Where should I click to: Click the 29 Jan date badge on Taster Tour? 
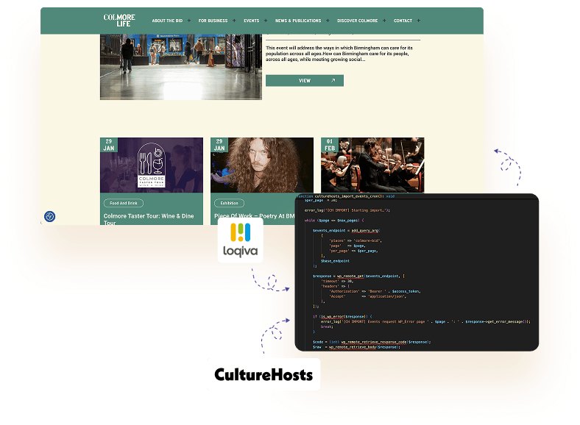(108, 144)
